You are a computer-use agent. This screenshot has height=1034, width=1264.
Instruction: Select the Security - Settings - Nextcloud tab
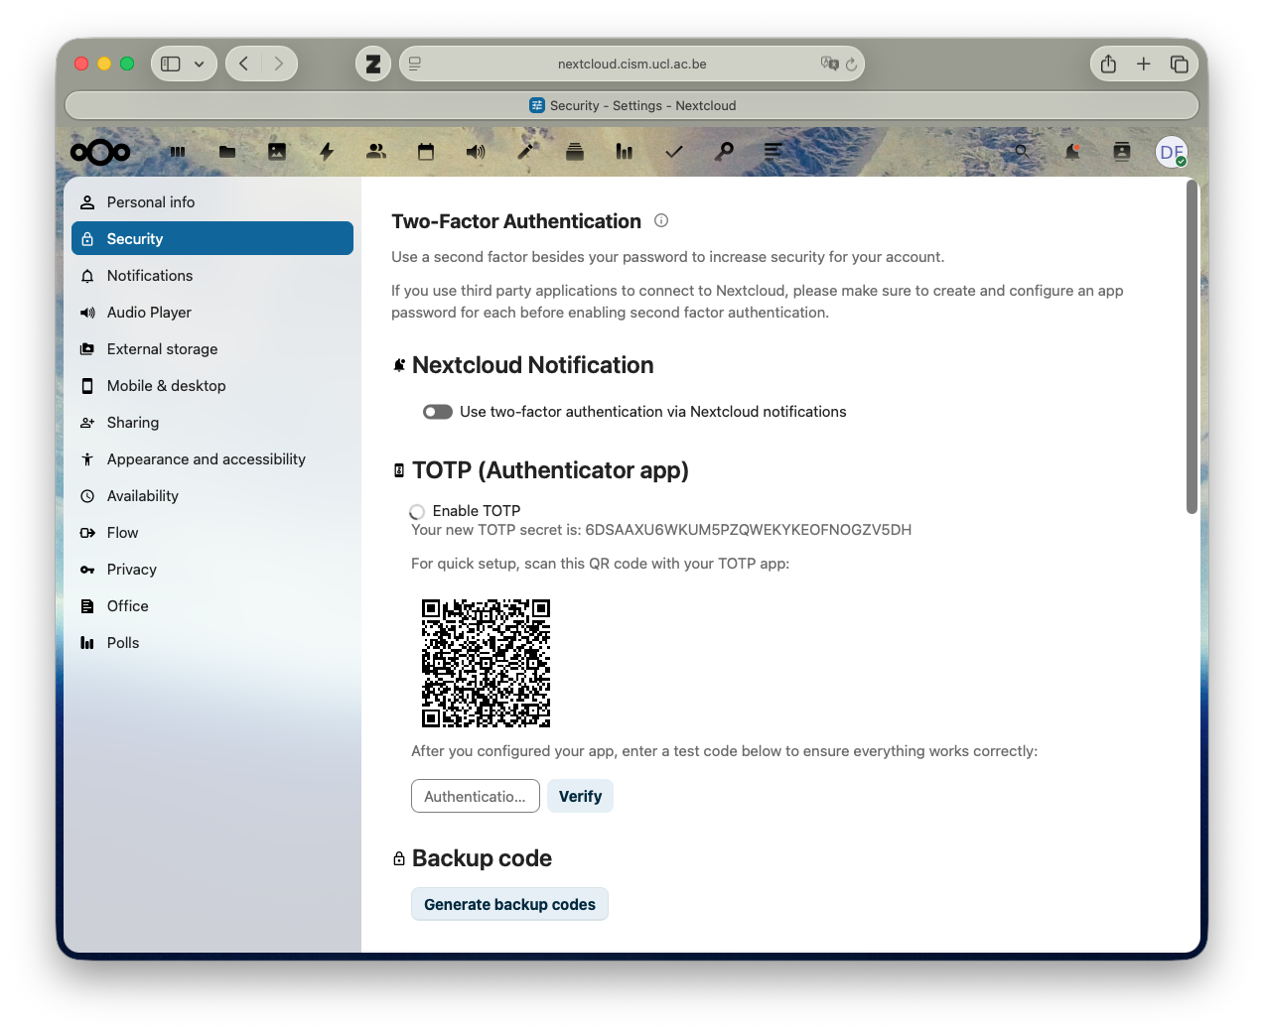coord(632,105)
